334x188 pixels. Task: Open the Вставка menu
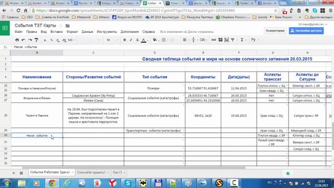tap(57, 31)
